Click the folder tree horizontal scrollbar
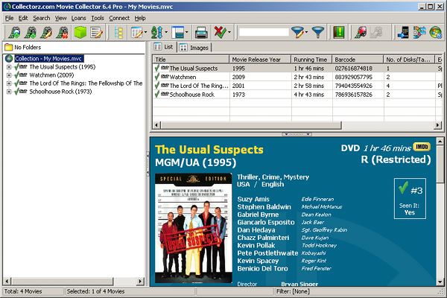The width and height of the screenshot is (447, 298). (74, 282)
